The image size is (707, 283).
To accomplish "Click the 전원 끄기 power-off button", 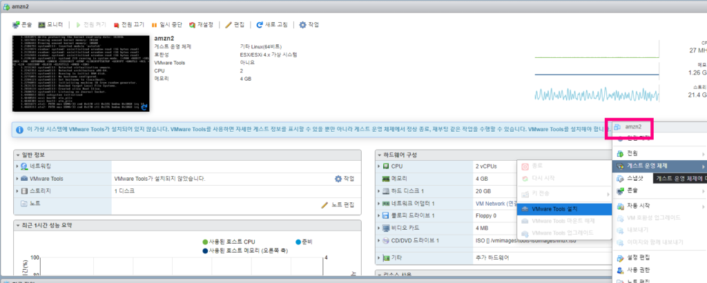I will 128,25.
